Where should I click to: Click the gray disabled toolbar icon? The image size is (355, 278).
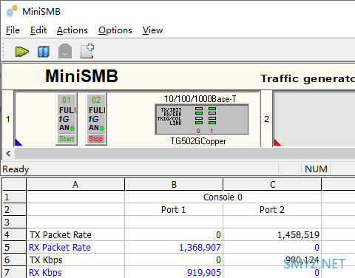(65, 51)
